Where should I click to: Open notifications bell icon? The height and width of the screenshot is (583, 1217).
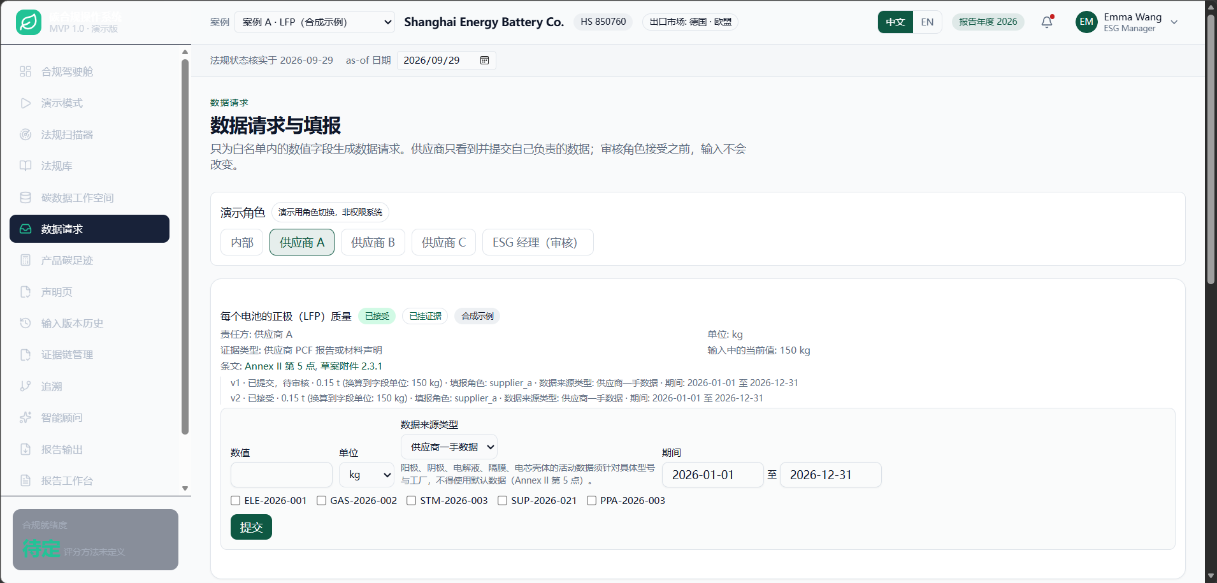(1047, 22)
